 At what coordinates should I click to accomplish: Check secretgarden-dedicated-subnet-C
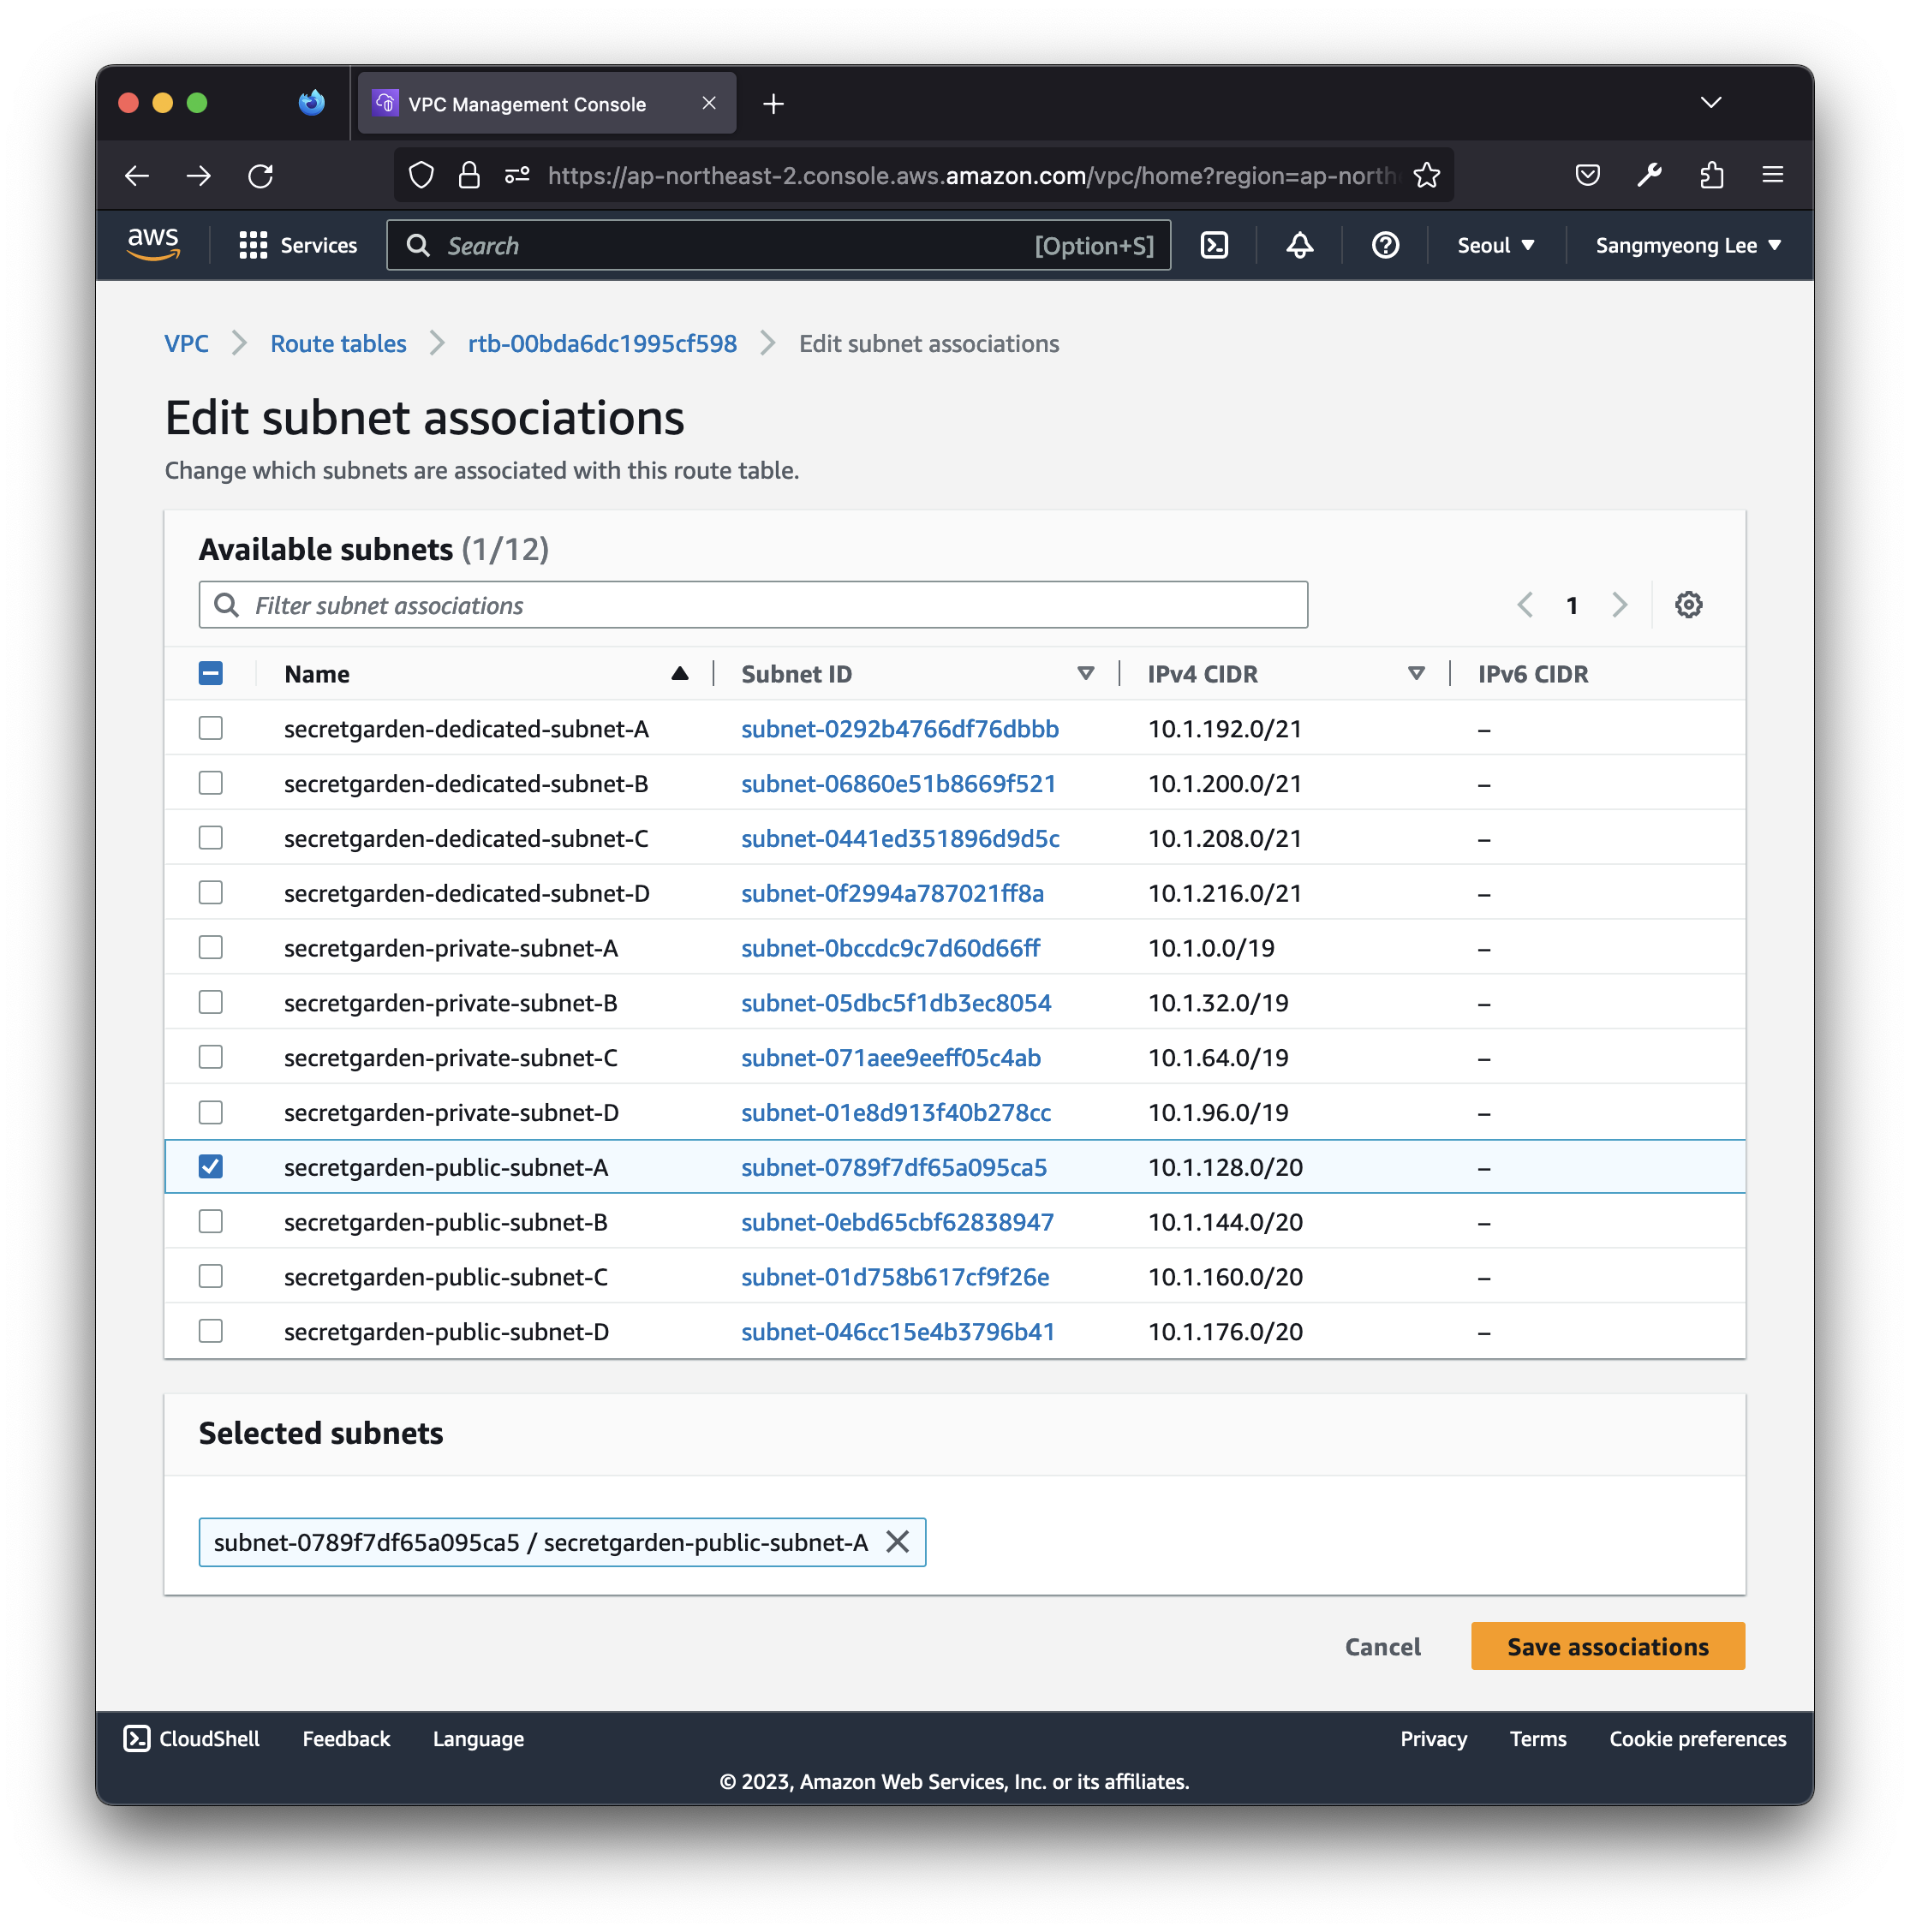211,838
